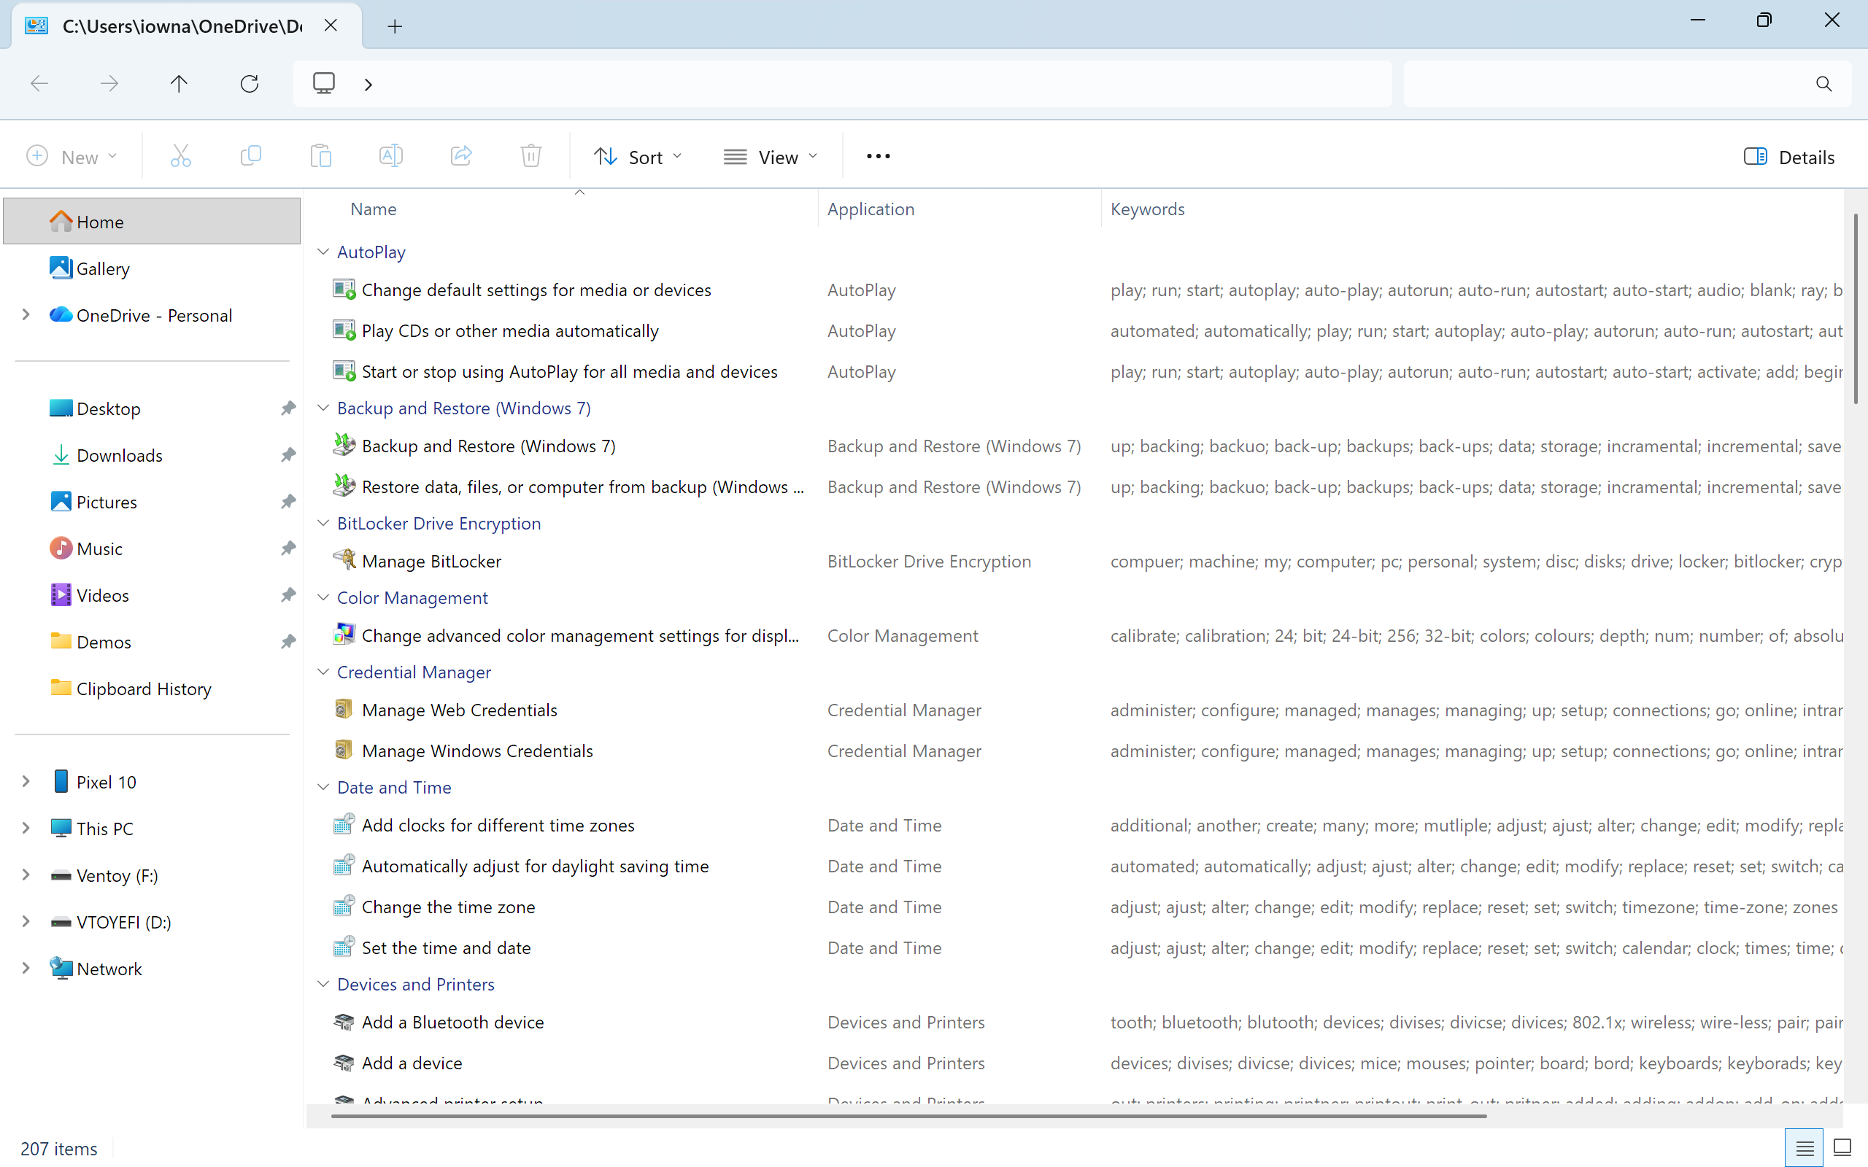This screenshot has width=1868, height=1167.
Task: Click the Back navigation arrow
Action: point(39,83)
